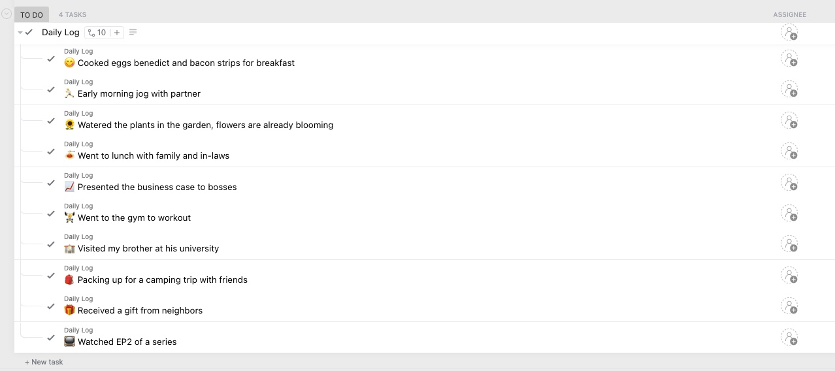Screen dimensions: 835x371
Task: Mark the Daily Log parent task complete
Action: pos(29,33)
